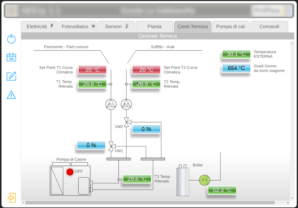Click the T2 sensor node on pipe
Screen dimensions: 298x208
[126, 84]
